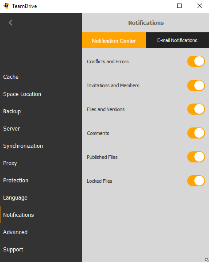Toggle the Comments notification switch
Image resolution: width=209 pixels, height=262 pixels.
click(196, 133)
